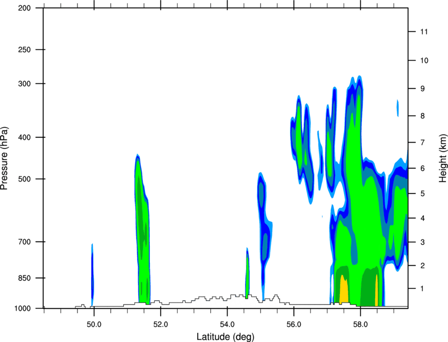The width and height of the screenshot is (448, 342).
Task: Pick the 3 km height label
Action: click(x=422, y=242)
